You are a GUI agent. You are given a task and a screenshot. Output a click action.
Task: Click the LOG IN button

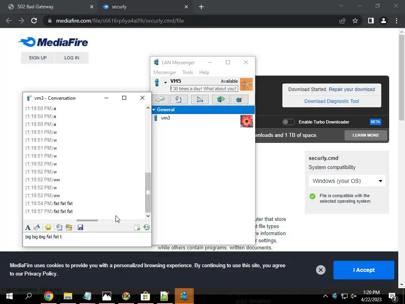click(x=72, y=58)
